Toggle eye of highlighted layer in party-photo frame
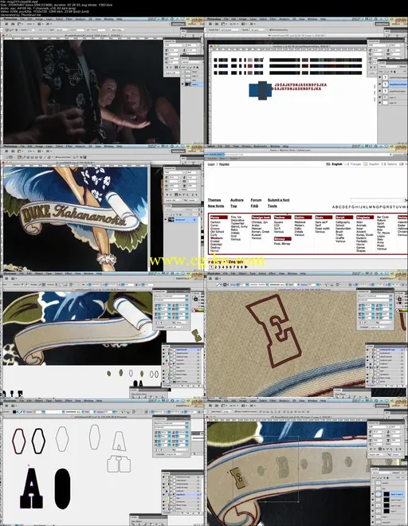Screen dimensions: 408x526 click(x=183, y=84)
